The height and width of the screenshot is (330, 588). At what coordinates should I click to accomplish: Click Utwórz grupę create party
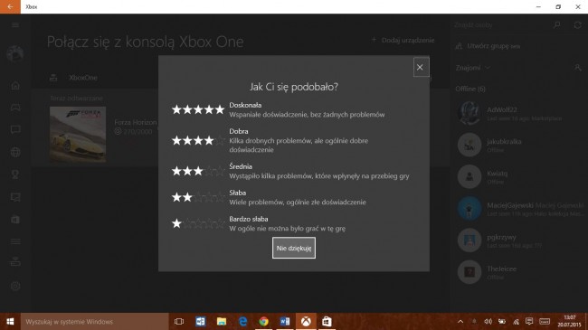[x=488, y=46]
